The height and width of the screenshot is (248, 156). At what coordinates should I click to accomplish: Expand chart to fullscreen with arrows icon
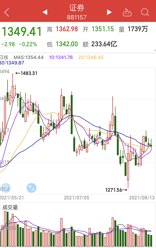[x=31, y=188]
